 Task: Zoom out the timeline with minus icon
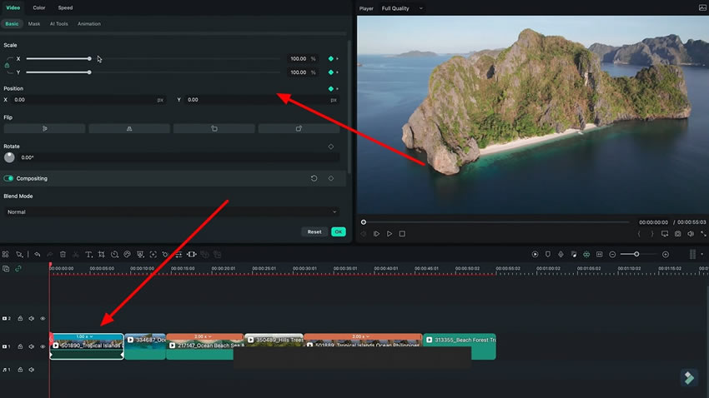(612, 255)
